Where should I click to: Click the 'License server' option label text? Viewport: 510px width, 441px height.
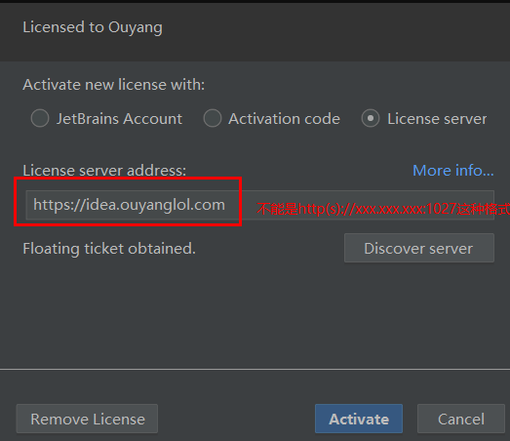point(437,118)
